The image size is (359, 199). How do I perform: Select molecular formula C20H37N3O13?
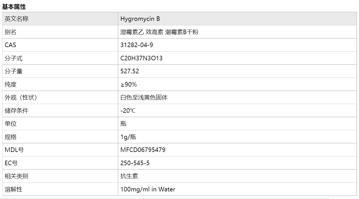141,58
